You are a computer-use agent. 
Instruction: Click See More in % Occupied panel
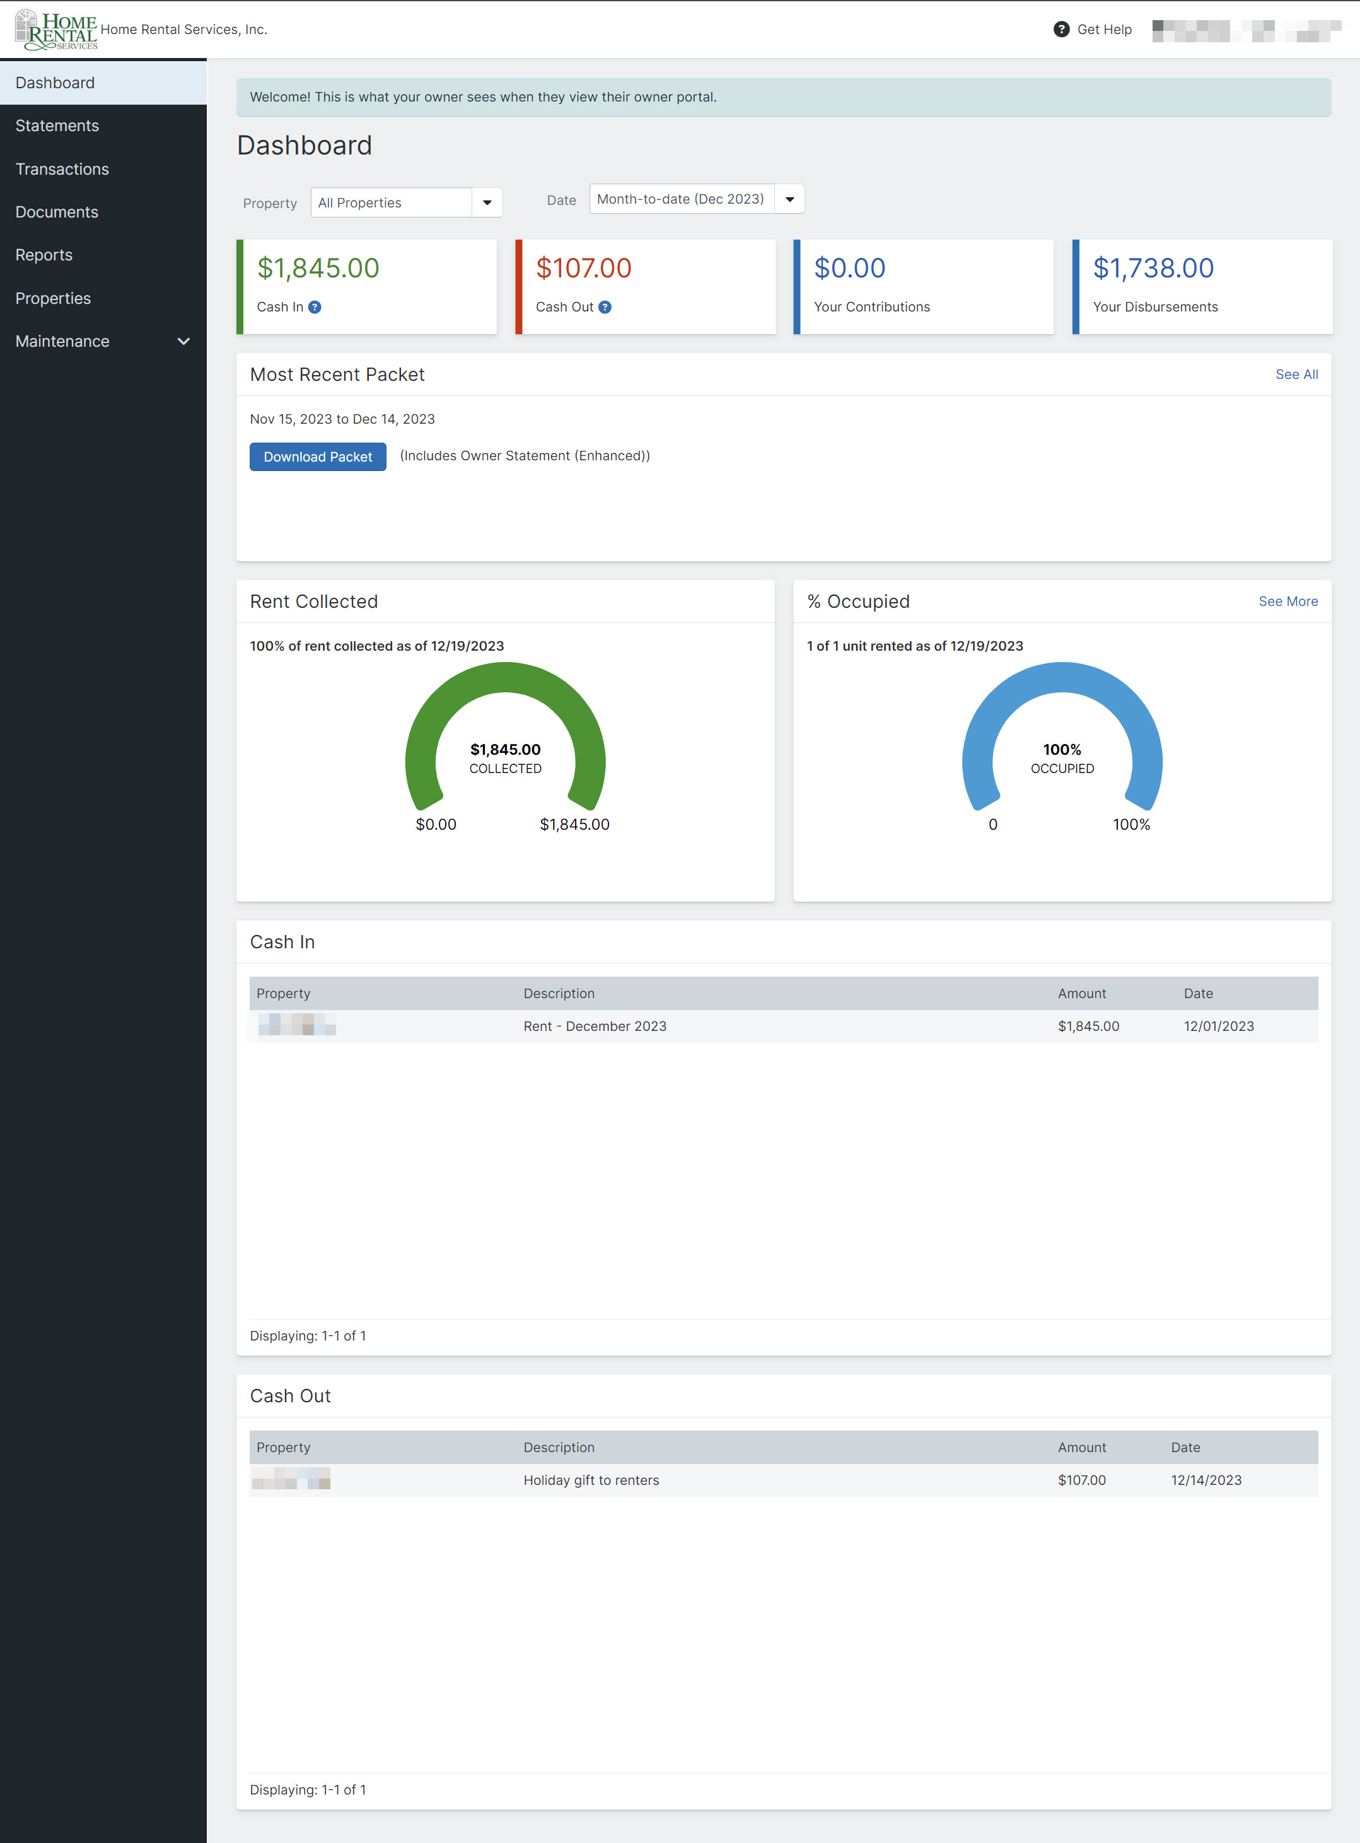(1287, 602)
